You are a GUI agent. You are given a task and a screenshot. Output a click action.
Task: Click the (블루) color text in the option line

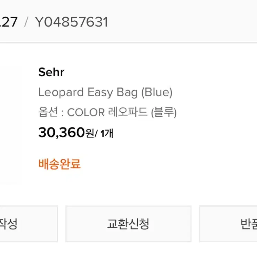[164, 112]
